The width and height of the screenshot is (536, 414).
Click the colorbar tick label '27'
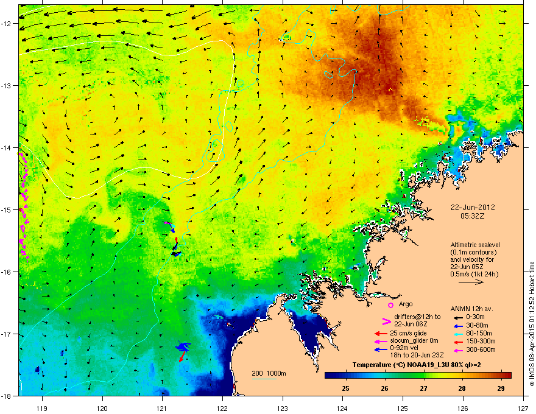tap(423, 388)
